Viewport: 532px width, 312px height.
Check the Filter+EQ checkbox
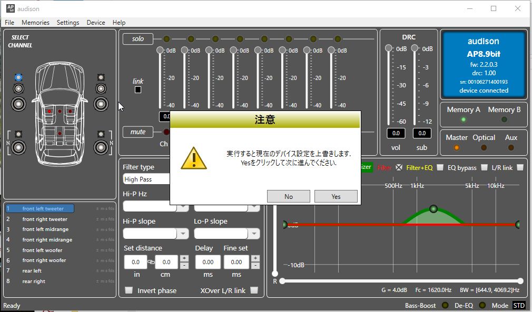pyautogui.click(x=440, y=167)
